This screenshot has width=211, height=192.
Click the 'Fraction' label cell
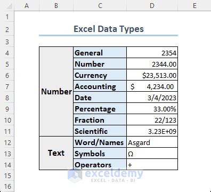pos(100,120)
